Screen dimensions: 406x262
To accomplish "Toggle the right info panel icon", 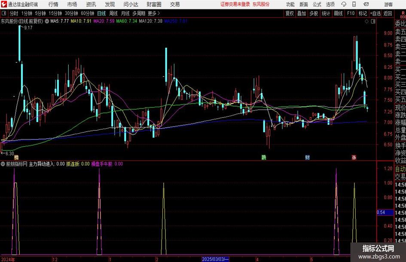I will tap(373, 22).
